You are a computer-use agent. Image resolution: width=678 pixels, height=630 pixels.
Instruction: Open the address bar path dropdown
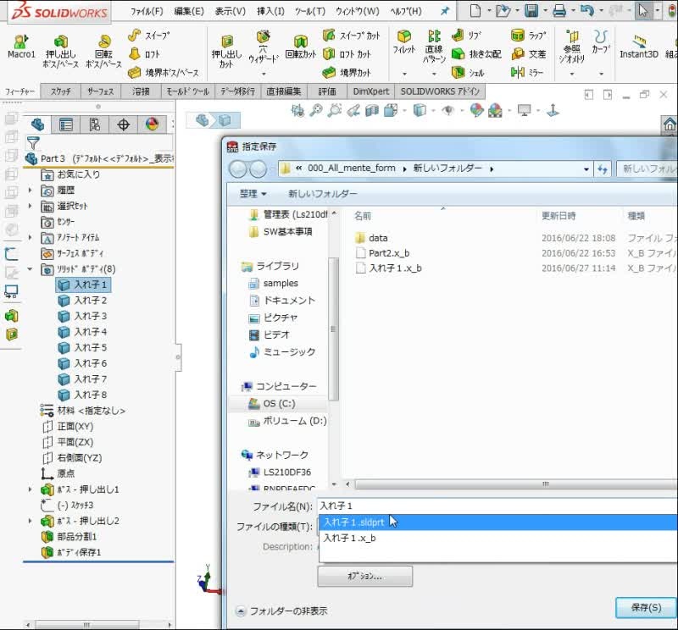[x=586, y=169]
